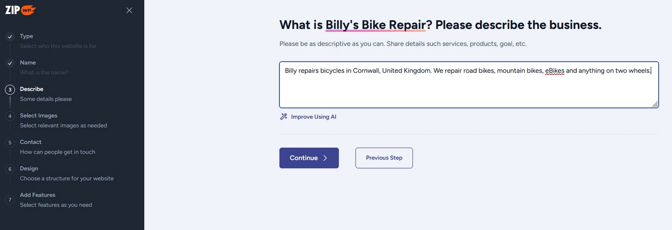Click the Previous Step button
672x230 pixels.
(384, 158)
